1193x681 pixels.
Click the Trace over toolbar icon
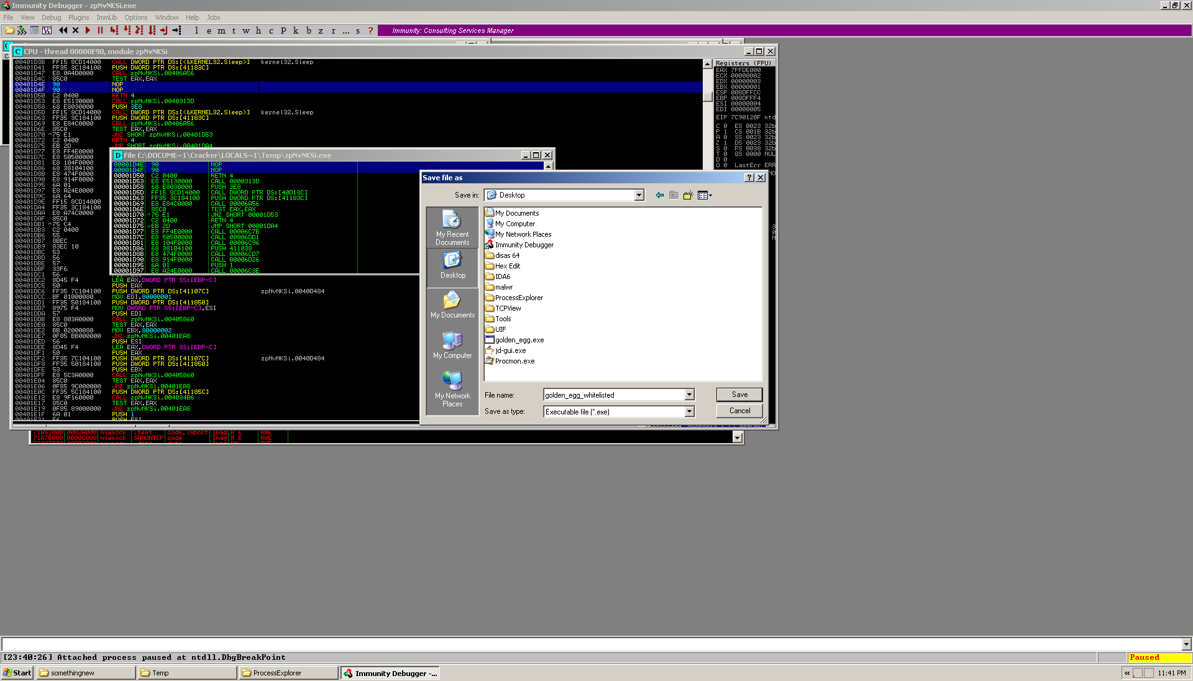(152, 30)
